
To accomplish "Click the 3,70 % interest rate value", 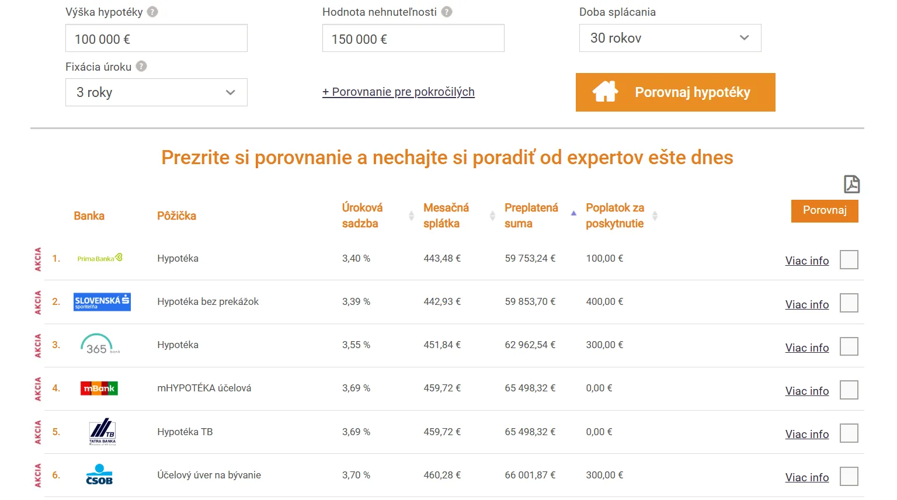I will [356, 475].
